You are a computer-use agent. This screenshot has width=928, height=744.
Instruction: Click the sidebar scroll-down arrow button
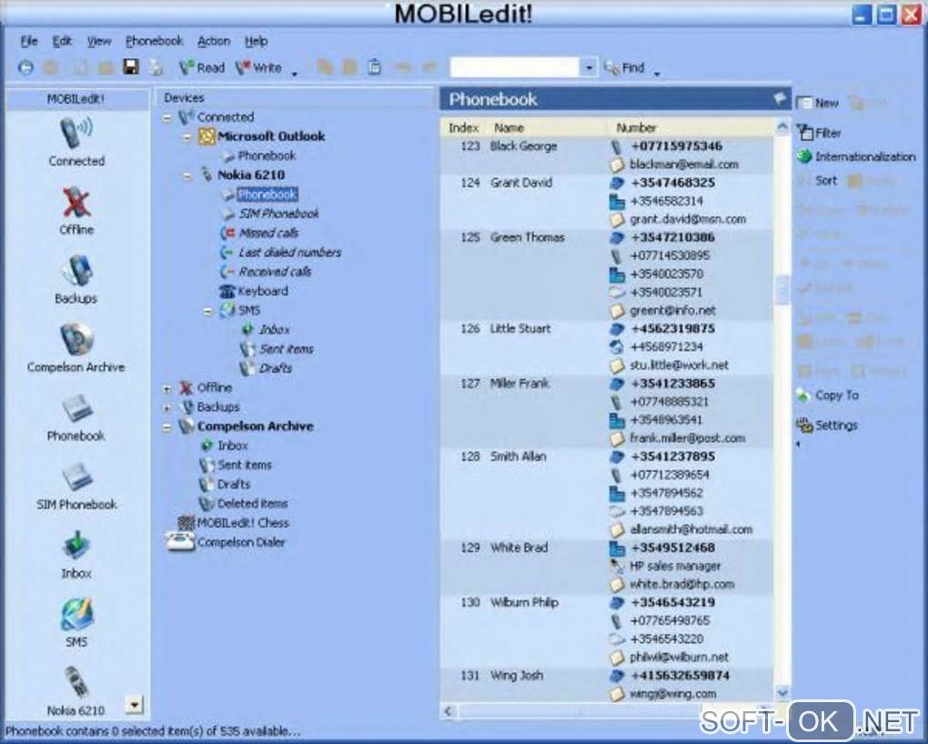135,704
